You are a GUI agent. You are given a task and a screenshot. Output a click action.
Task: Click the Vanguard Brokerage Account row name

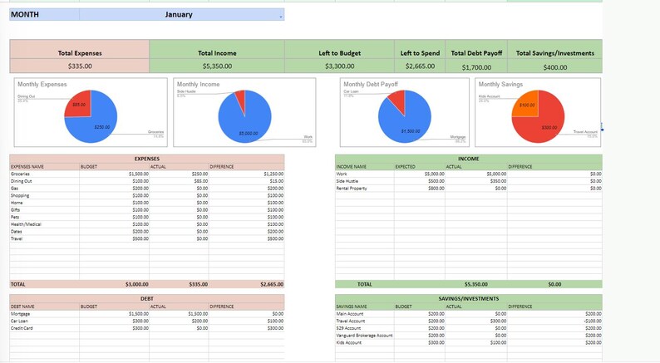(365, 336)
